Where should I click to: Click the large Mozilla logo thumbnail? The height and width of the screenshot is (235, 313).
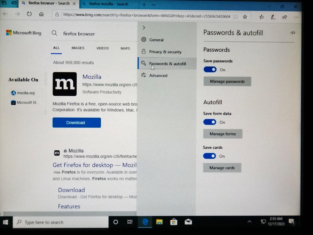(x=65, y=84)
